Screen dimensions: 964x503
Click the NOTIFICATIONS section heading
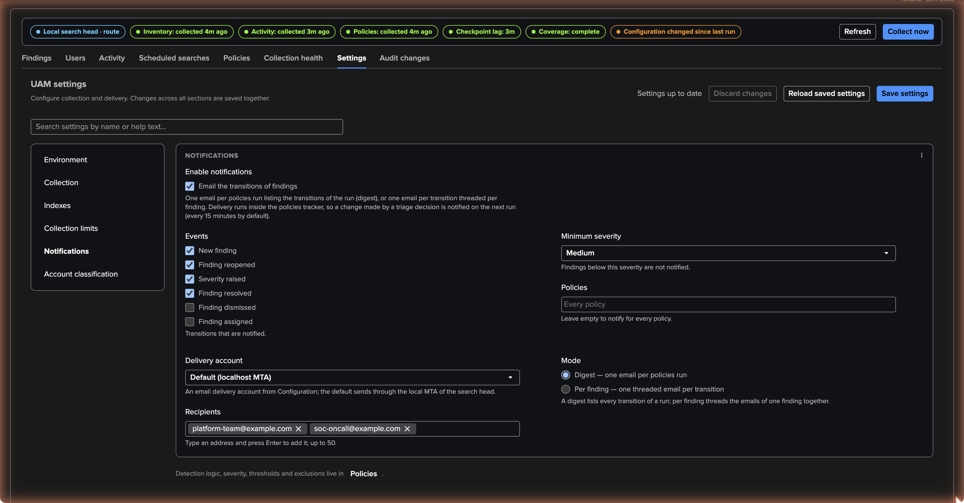pos(211,156)
